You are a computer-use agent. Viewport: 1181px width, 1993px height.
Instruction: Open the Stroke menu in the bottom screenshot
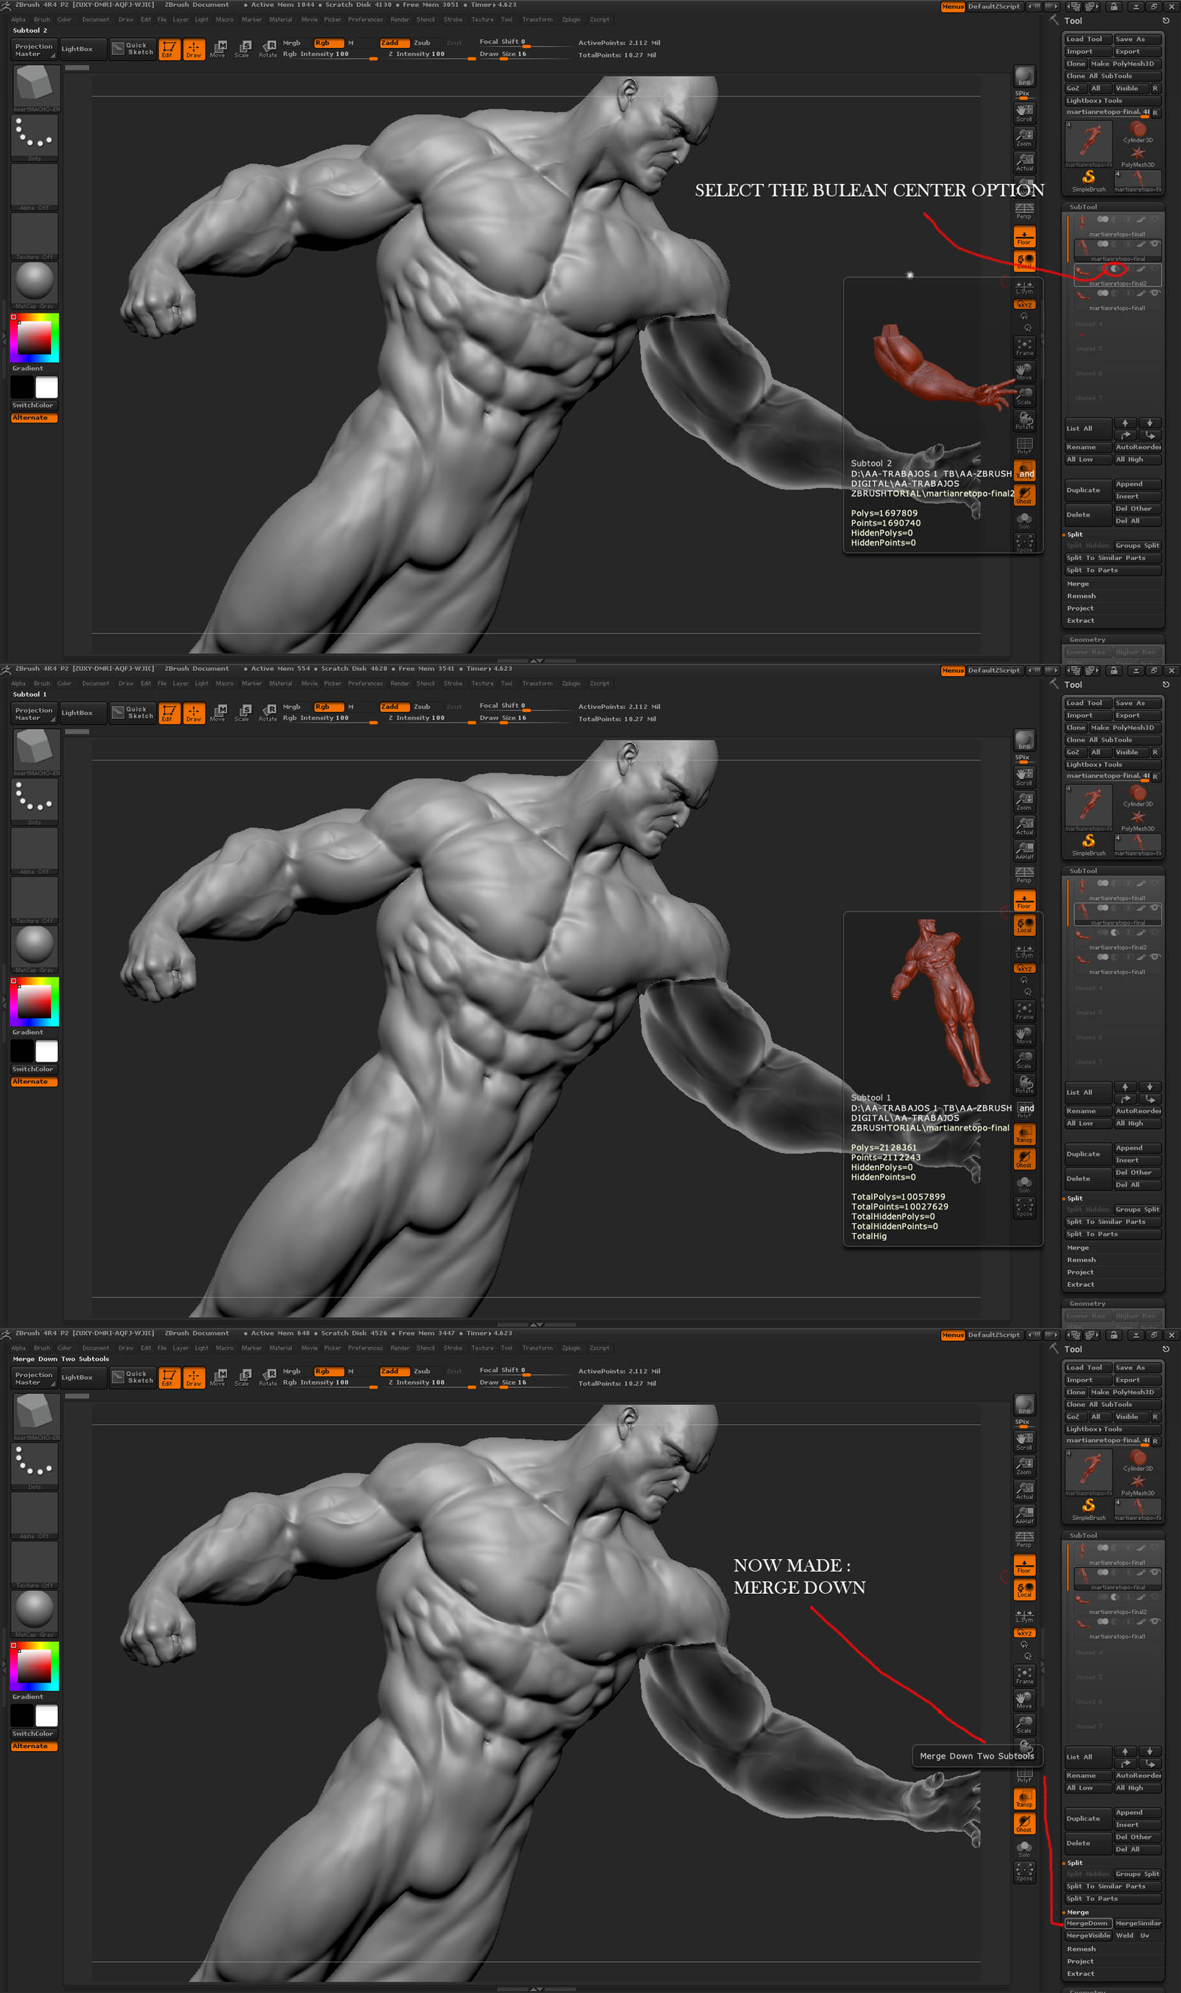(x=453, y=1348)
